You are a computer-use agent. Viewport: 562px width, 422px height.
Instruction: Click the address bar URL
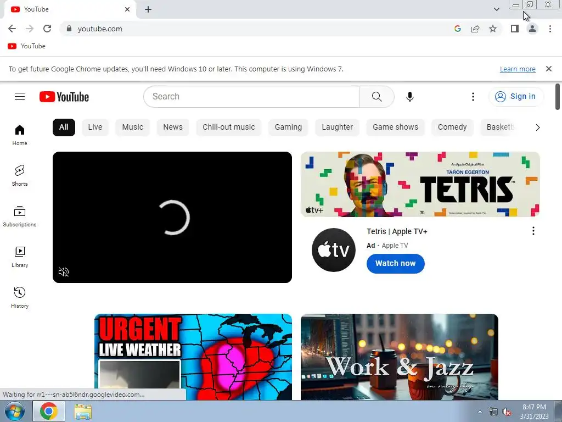pyautogui.click(x=100, y=29)
